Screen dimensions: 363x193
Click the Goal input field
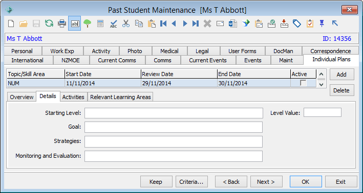pos(174,127)
